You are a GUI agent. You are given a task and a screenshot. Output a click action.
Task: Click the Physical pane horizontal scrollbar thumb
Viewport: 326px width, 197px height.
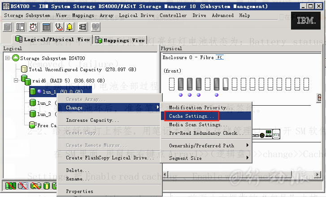point(230,174)
